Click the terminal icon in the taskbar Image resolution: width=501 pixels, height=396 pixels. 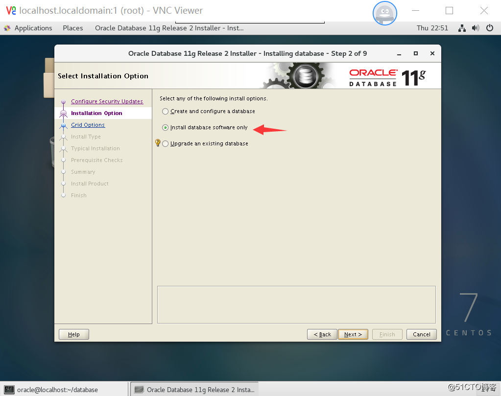9,390
